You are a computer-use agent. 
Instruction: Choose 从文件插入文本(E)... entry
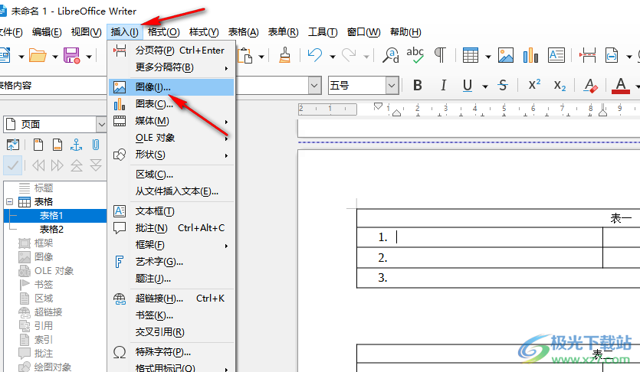pos(172,191)
